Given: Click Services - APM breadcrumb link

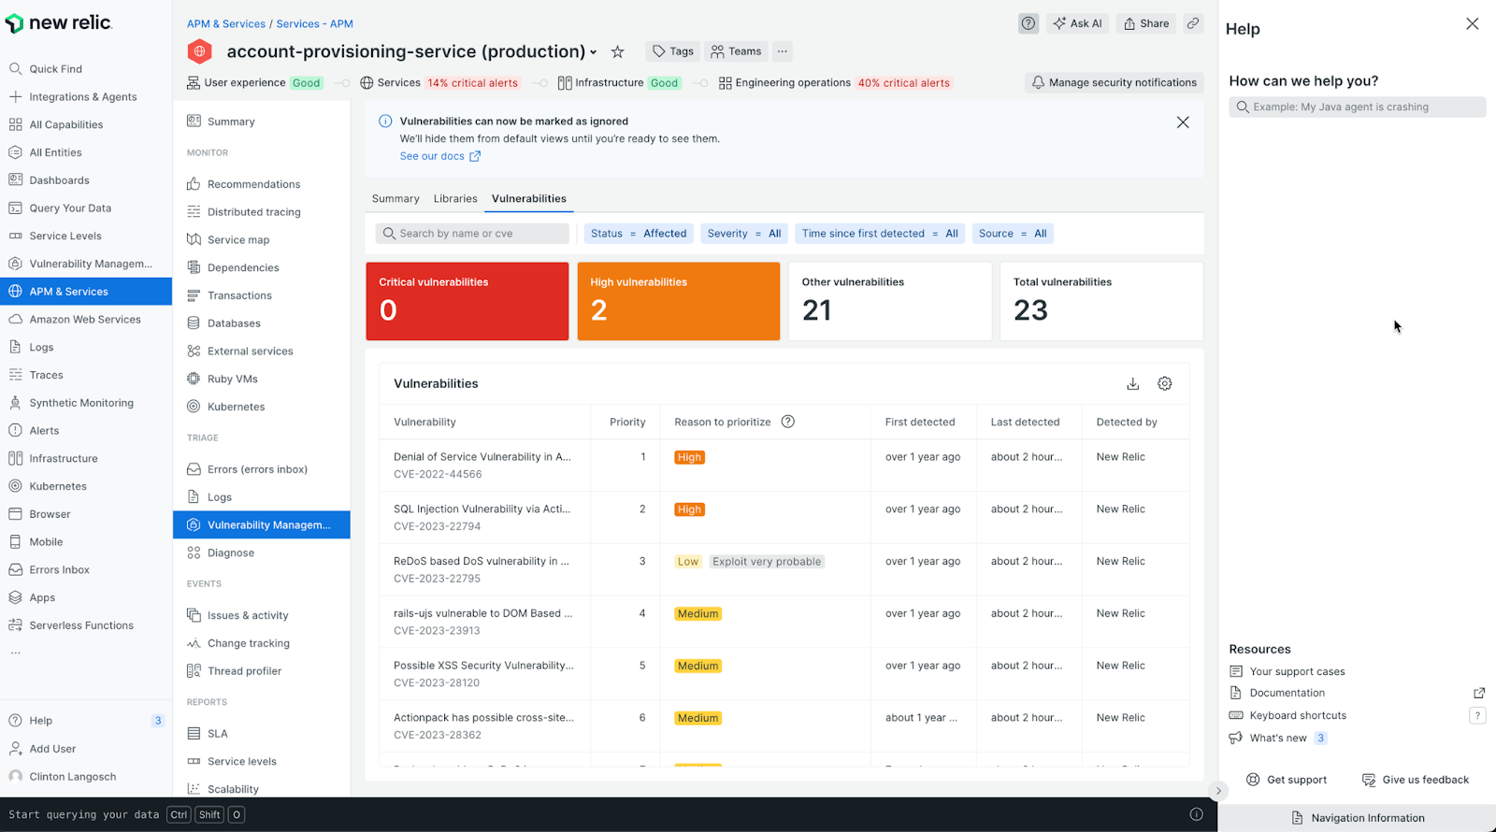Looking at the screenshot, I should pos(314,23).
